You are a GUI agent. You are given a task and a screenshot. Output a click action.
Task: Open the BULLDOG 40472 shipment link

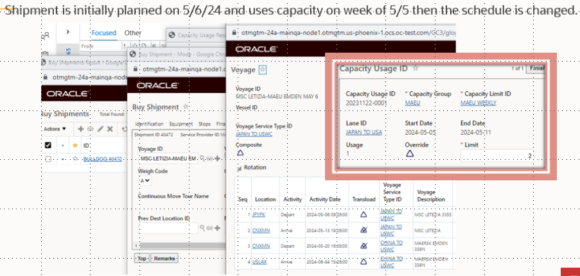(x=103, y=159)
